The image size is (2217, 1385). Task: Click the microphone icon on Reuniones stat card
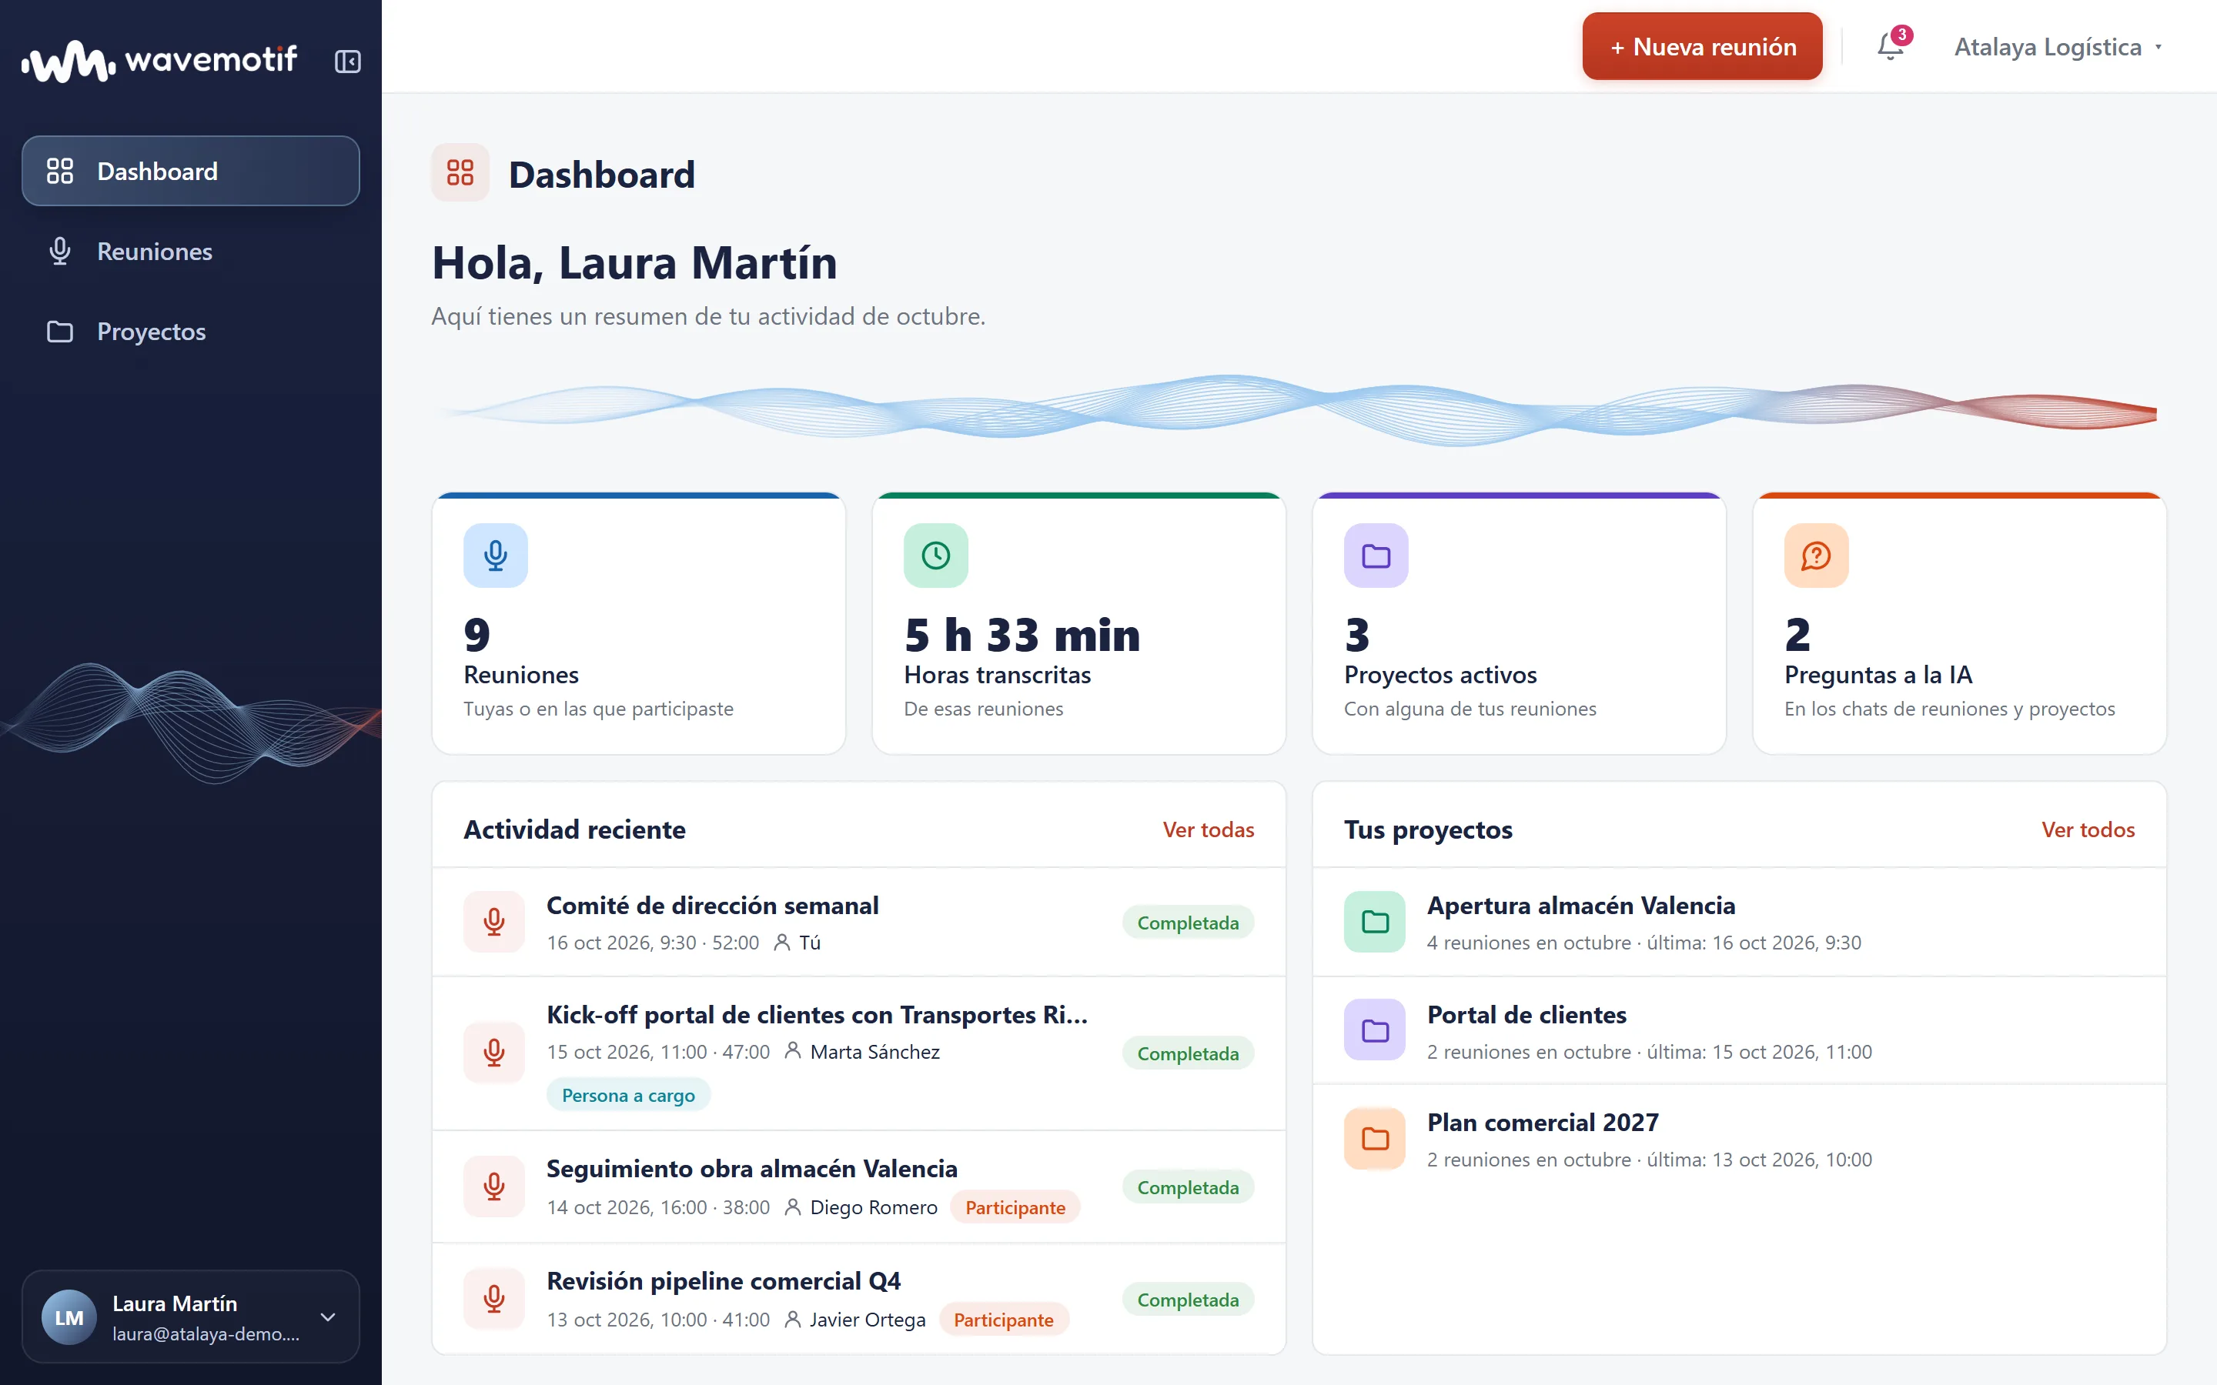click(x=496, y=555)
